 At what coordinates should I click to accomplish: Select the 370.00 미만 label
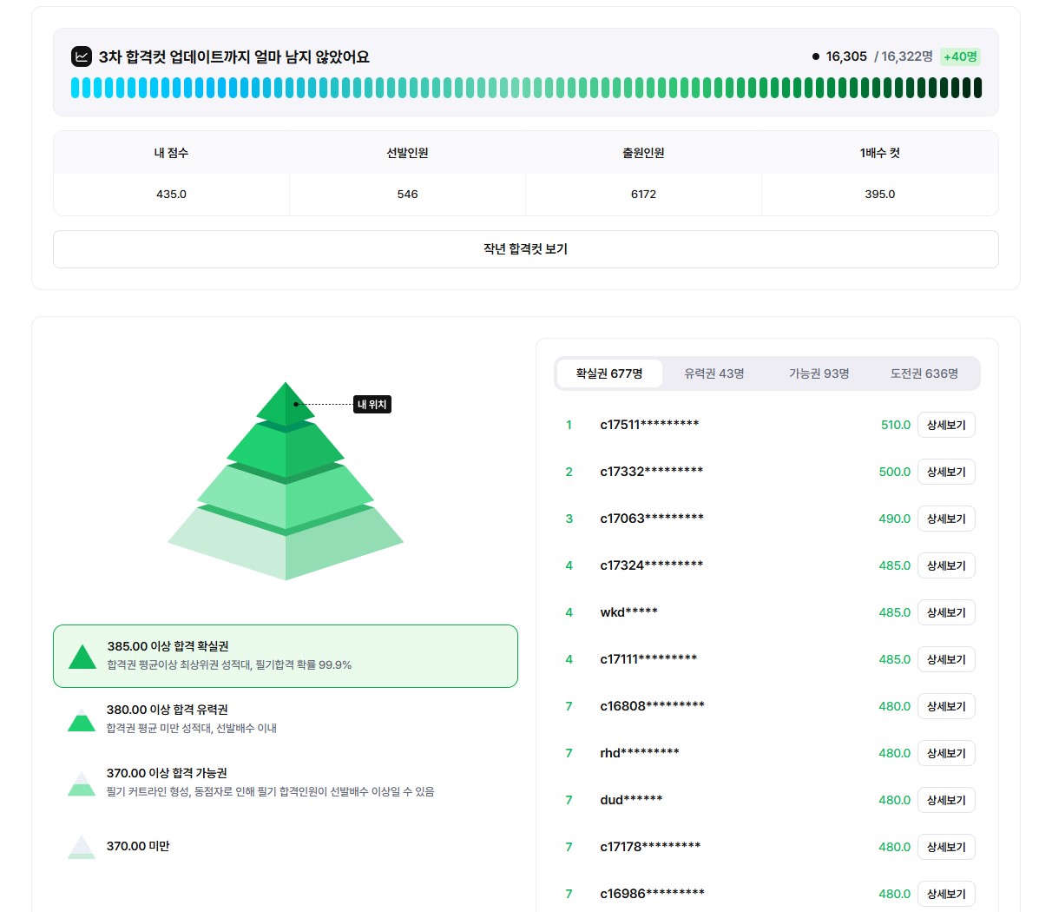[138, 846]
